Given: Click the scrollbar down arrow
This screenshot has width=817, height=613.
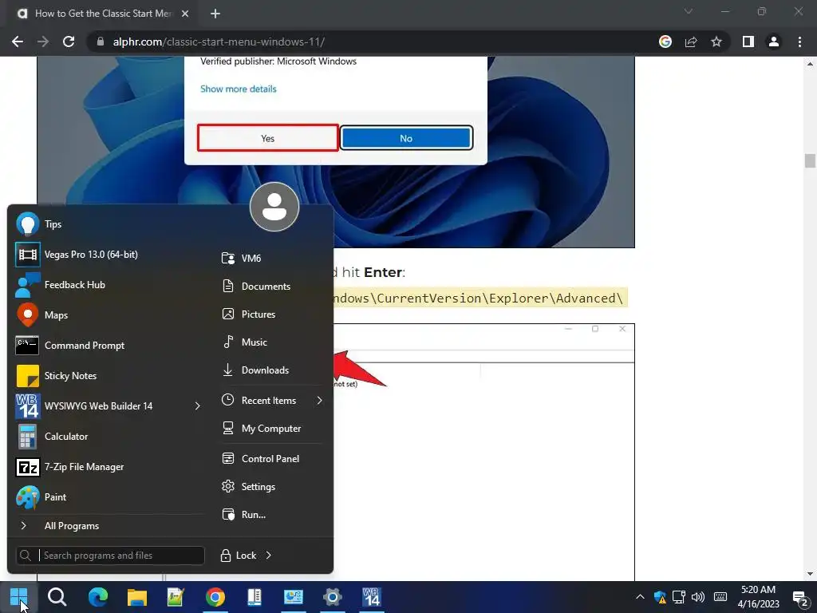Looking at the screenshot, I should 810,575.
